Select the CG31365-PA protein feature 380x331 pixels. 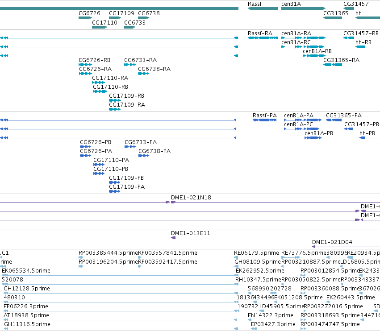point(334,120)
